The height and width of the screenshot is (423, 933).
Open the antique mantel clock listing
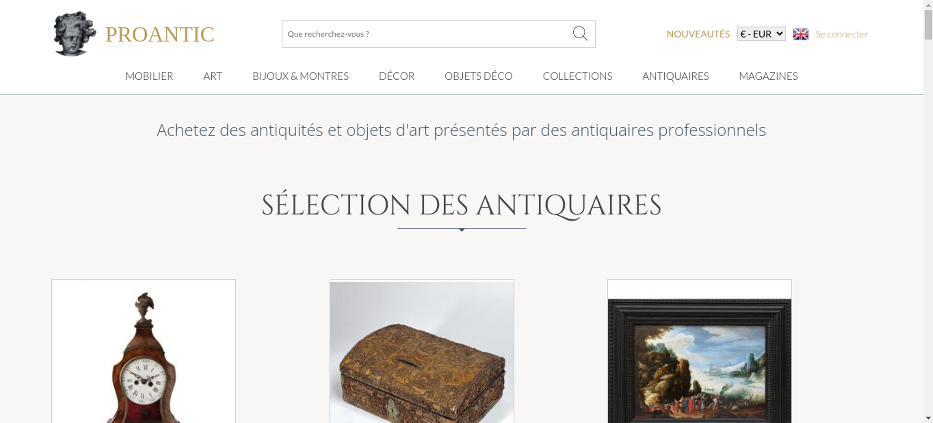[143, 351]
